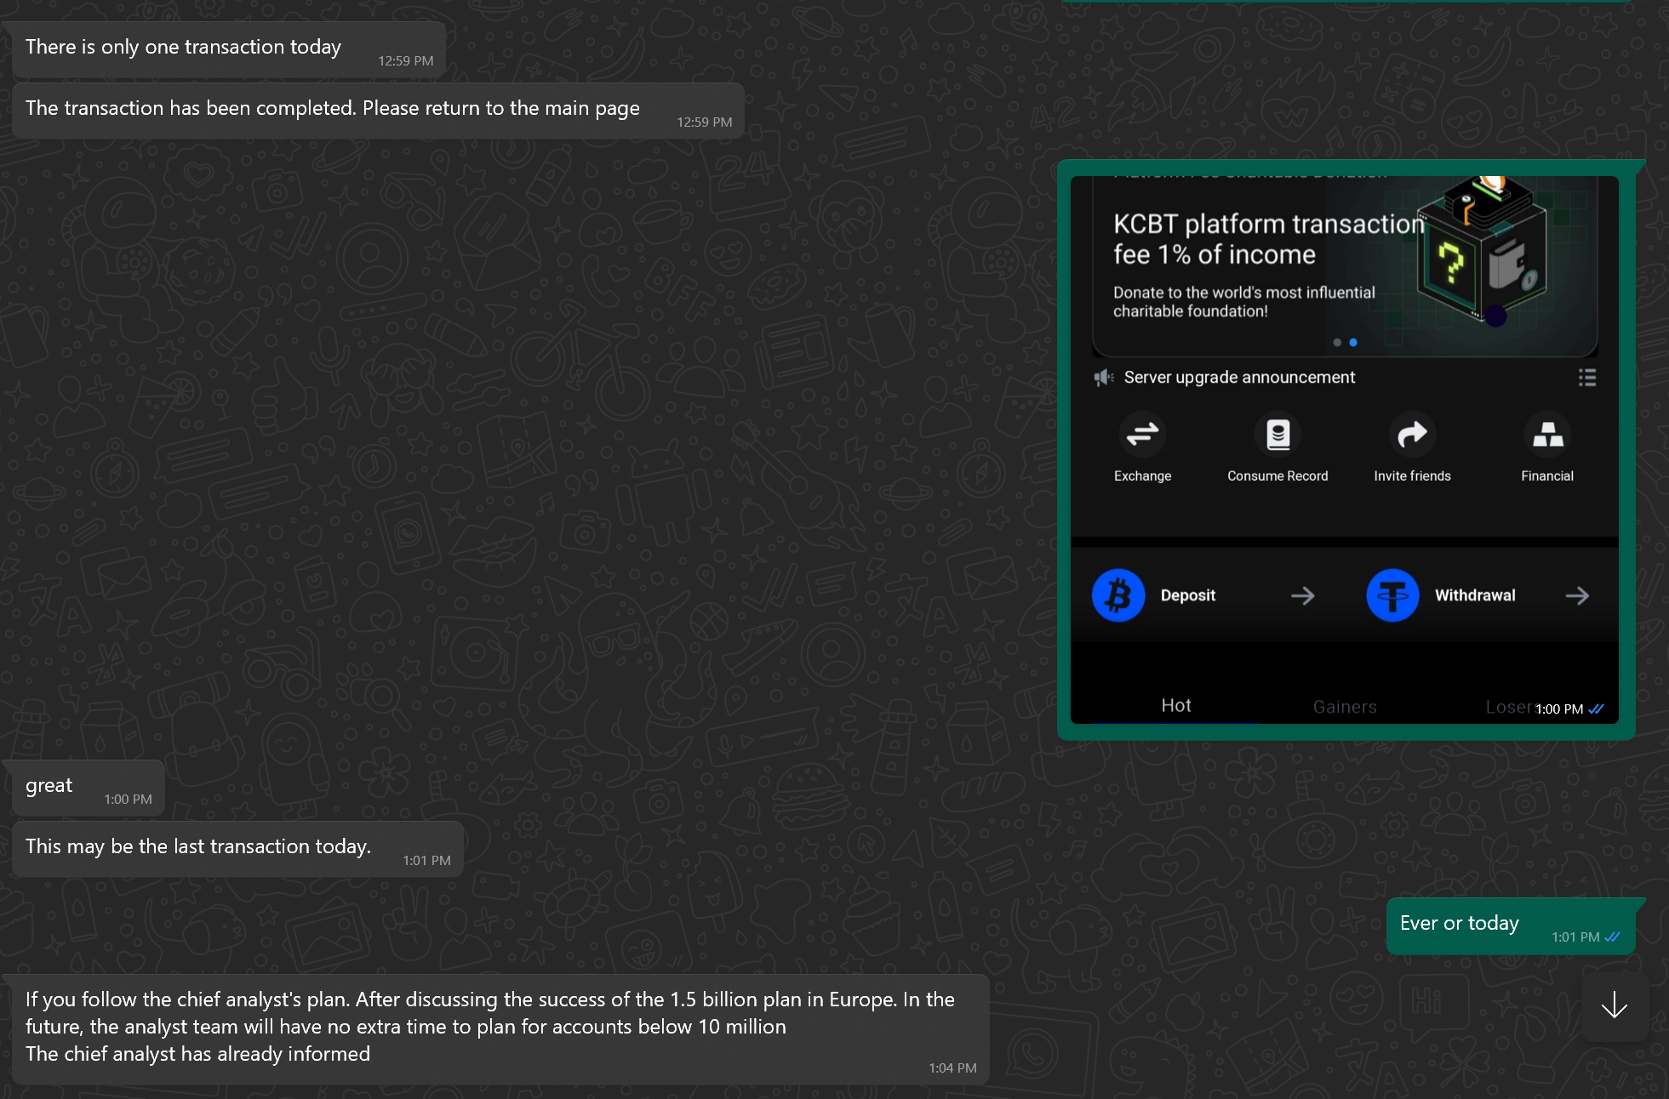Click the Exchange arrows icon
This screenshot has height=1099, width=1669.
tap(1142, 435)
